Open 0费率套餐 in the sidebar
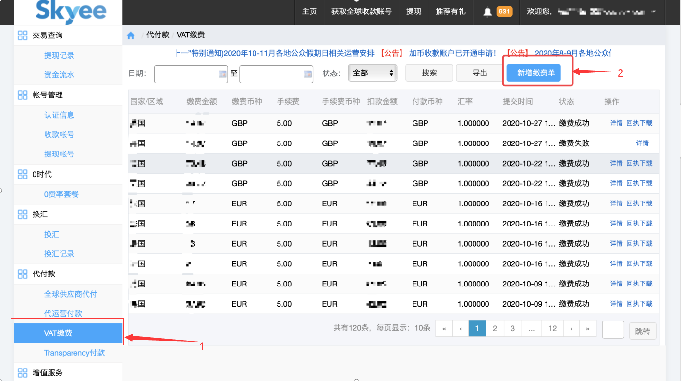This screenshot has height=381, width=681. pos(61,194)
